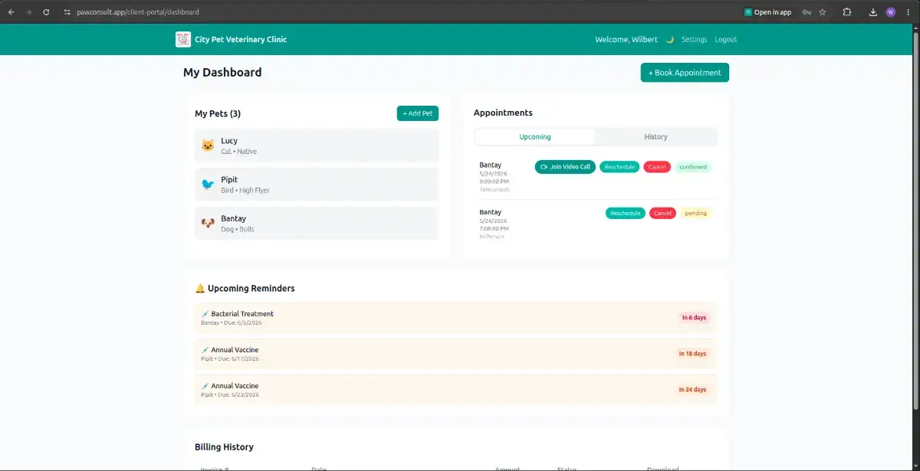This screenshot has height=471, width=920.
Task: Join Video Call for Bantay teleconsult
Action: tap(565, 167)
